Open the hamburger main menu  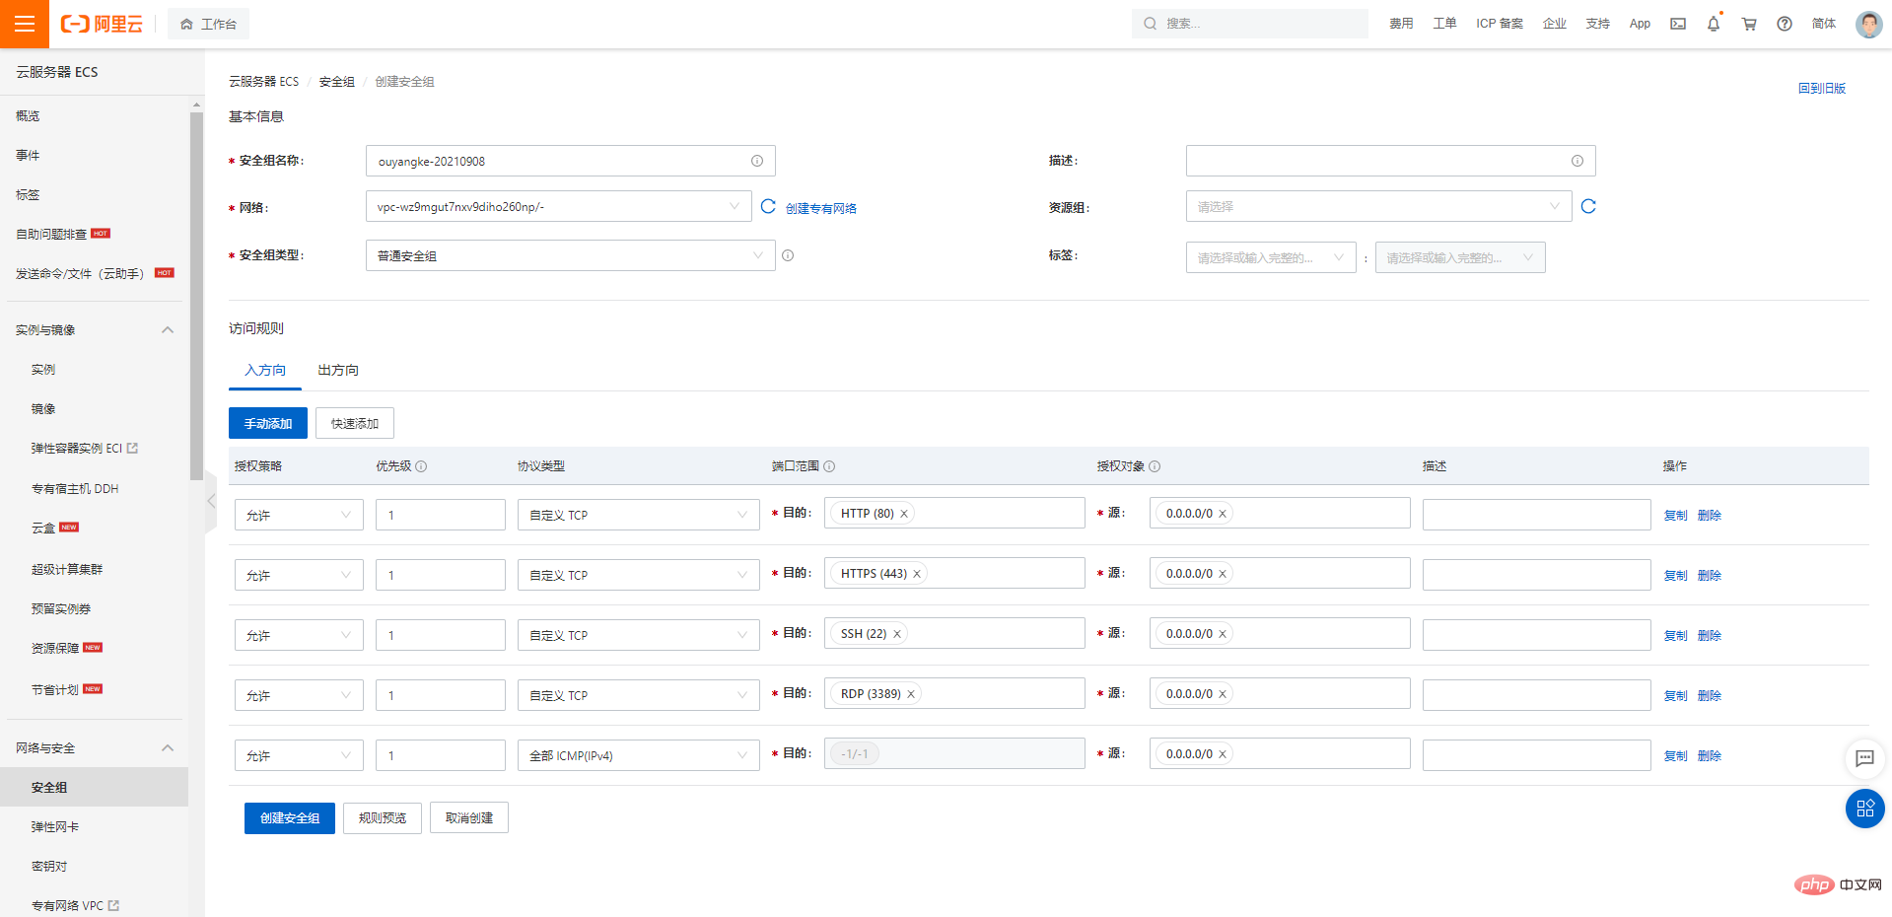[25, 24]
